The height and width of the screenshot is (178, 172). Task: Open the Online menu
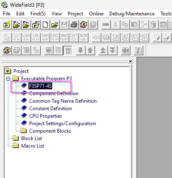point(96,14)
